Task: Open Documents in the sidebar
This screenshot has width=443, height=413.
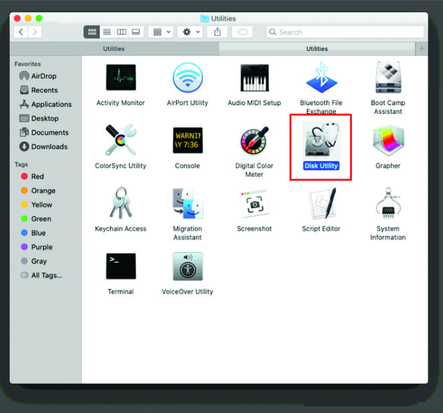Action: [x=44, y=132]
